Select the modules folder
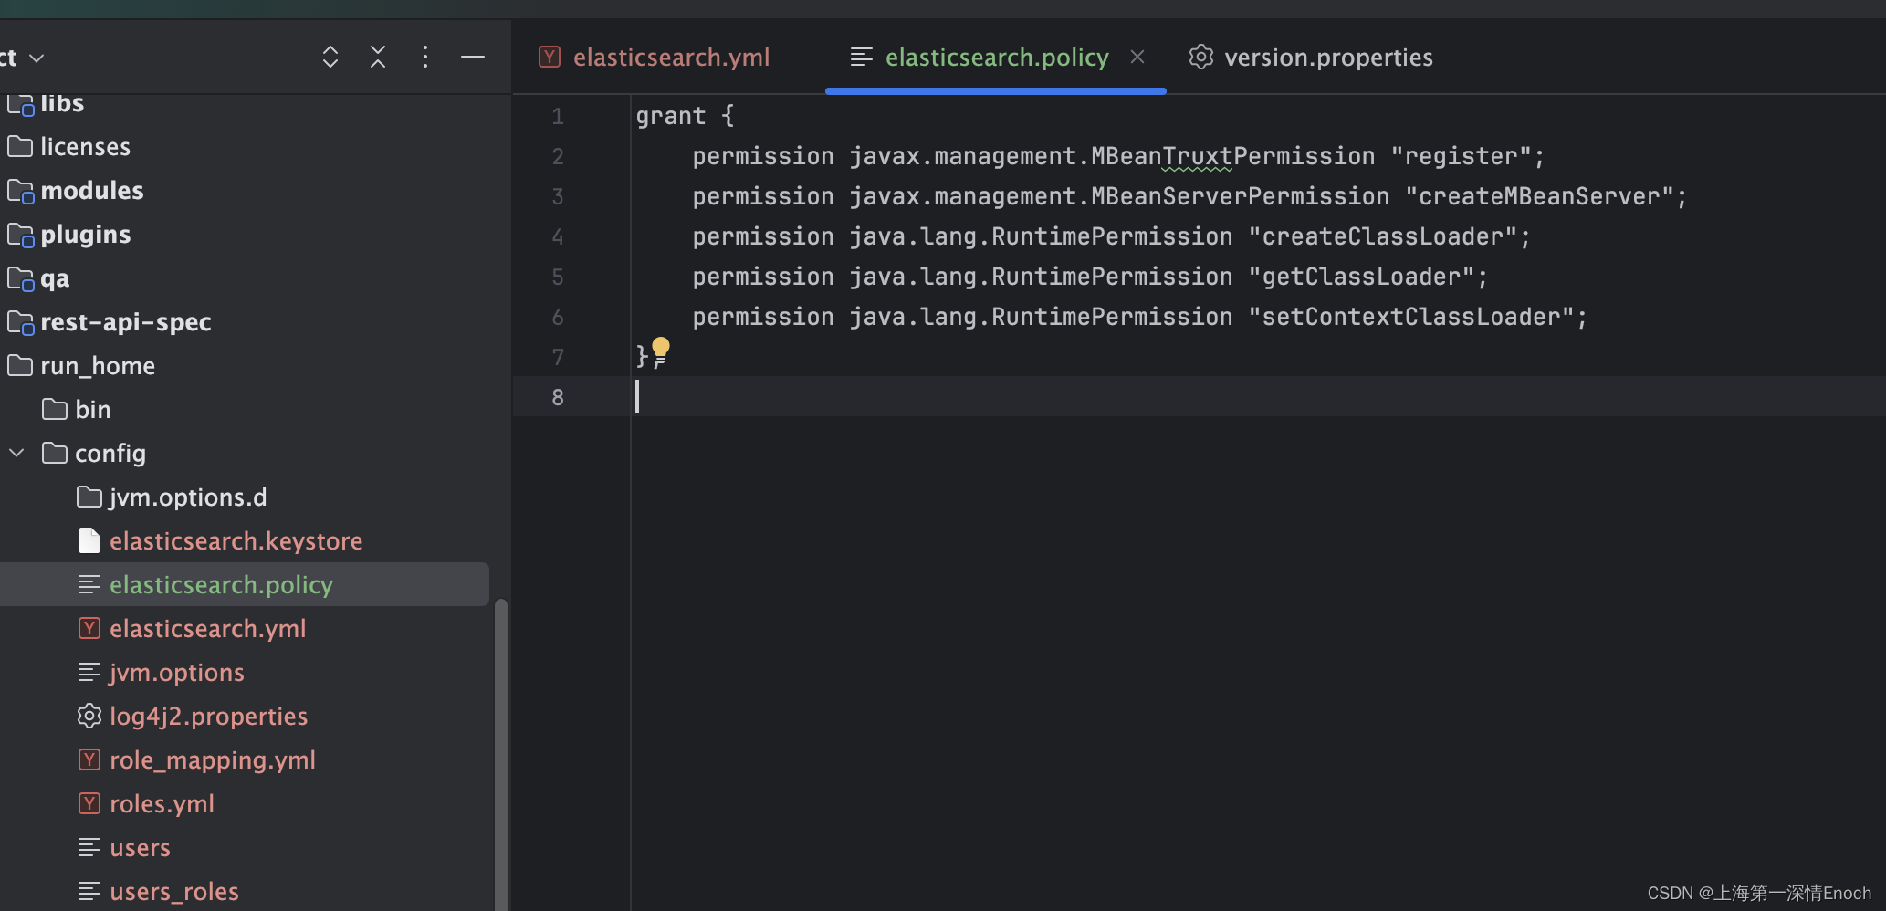Image resolution: width=1886 pixels, height=911 pixels. [92, 191]
